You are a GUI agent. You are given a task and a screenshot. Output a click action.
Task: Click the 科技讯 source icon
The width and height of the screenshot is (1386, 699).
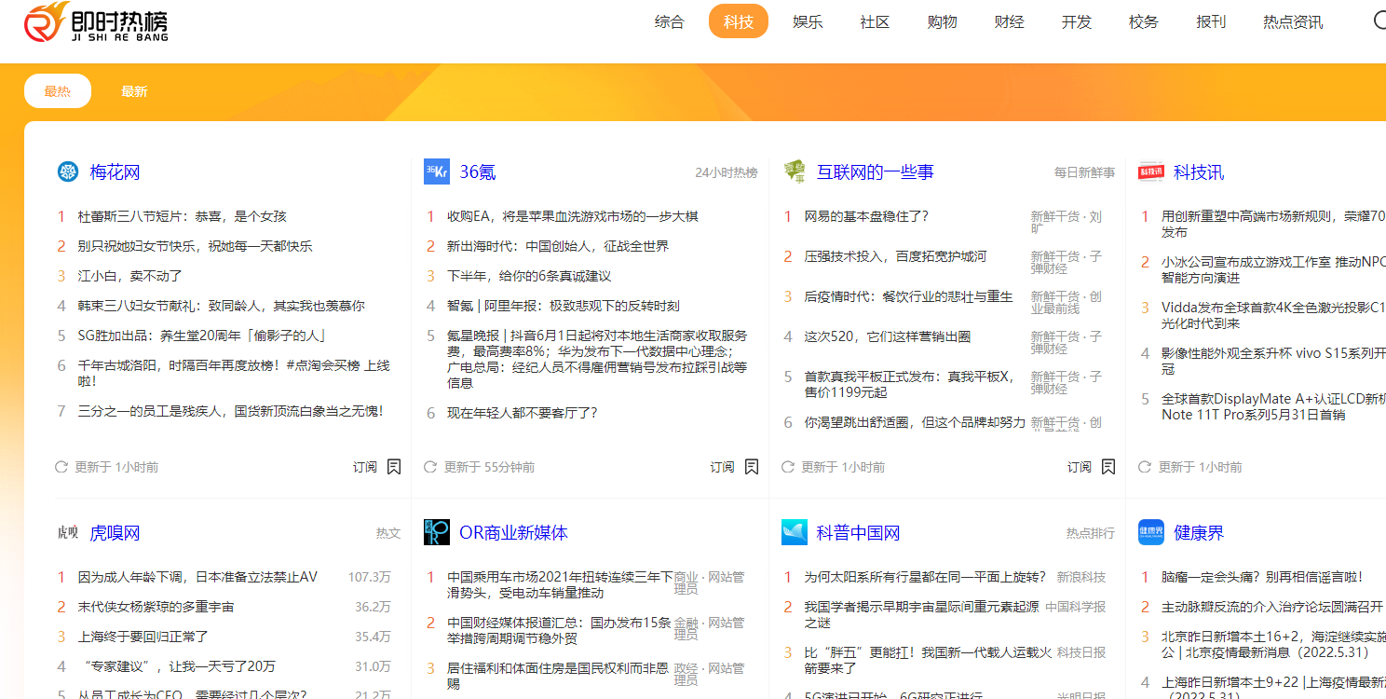coord(1151,171)
